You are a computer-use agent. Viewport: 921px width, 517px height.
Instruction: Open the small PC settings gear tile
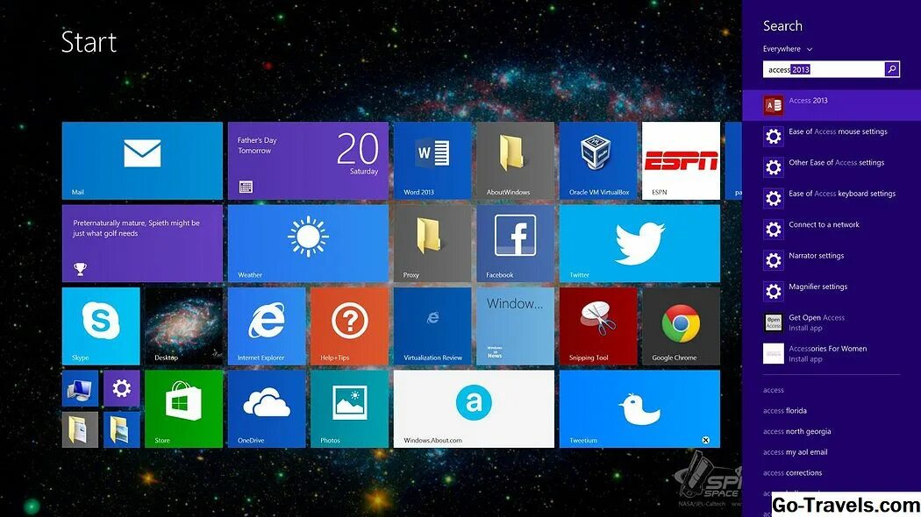coord(122,388)
